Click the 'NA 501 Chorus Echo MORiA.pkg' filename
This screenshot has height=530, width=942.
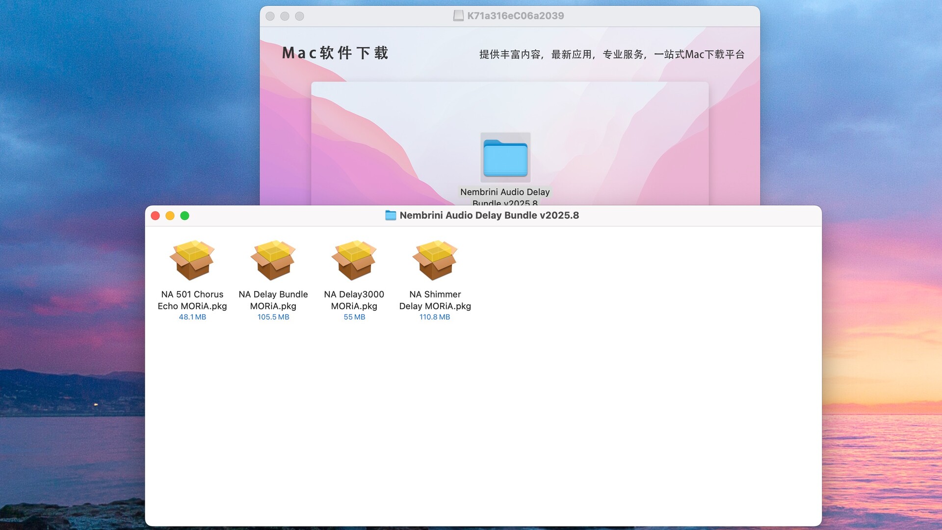[x=192, y=300]
